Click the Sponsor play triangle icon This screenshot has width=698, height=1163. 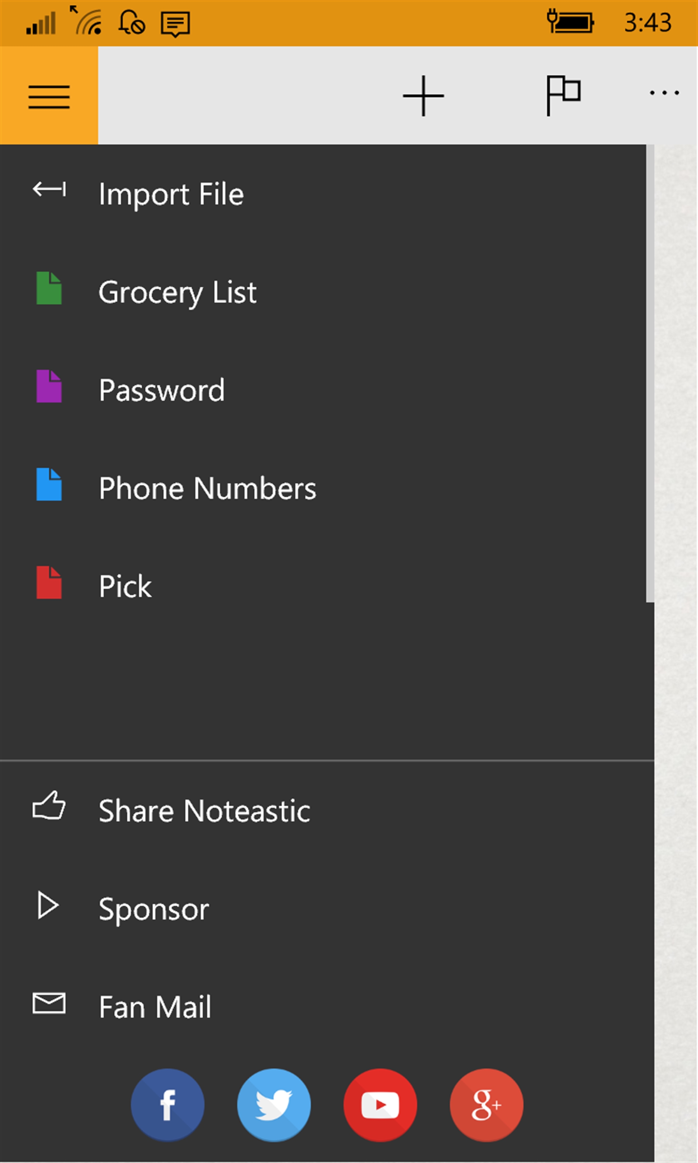[48, 905]
